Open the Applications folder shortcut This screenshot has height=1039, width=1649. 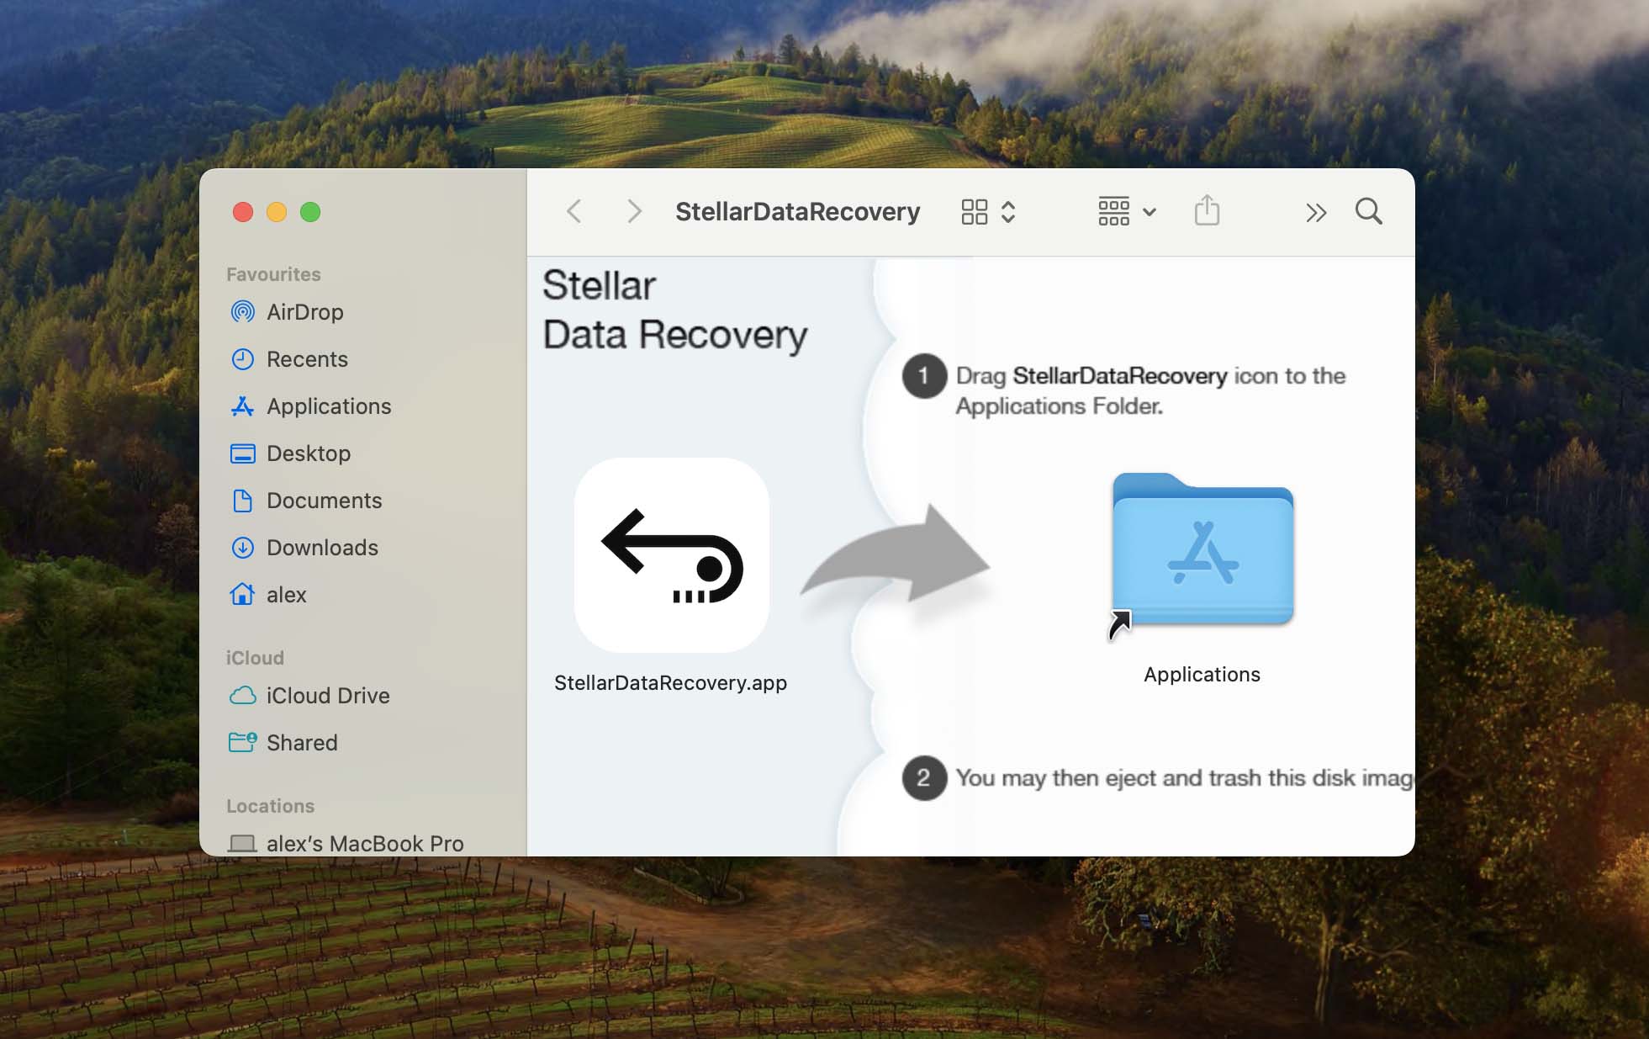1202,551
